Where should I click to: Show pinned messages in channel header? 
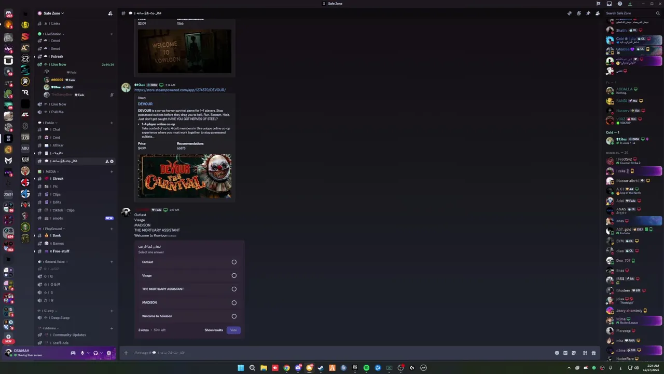588,13
